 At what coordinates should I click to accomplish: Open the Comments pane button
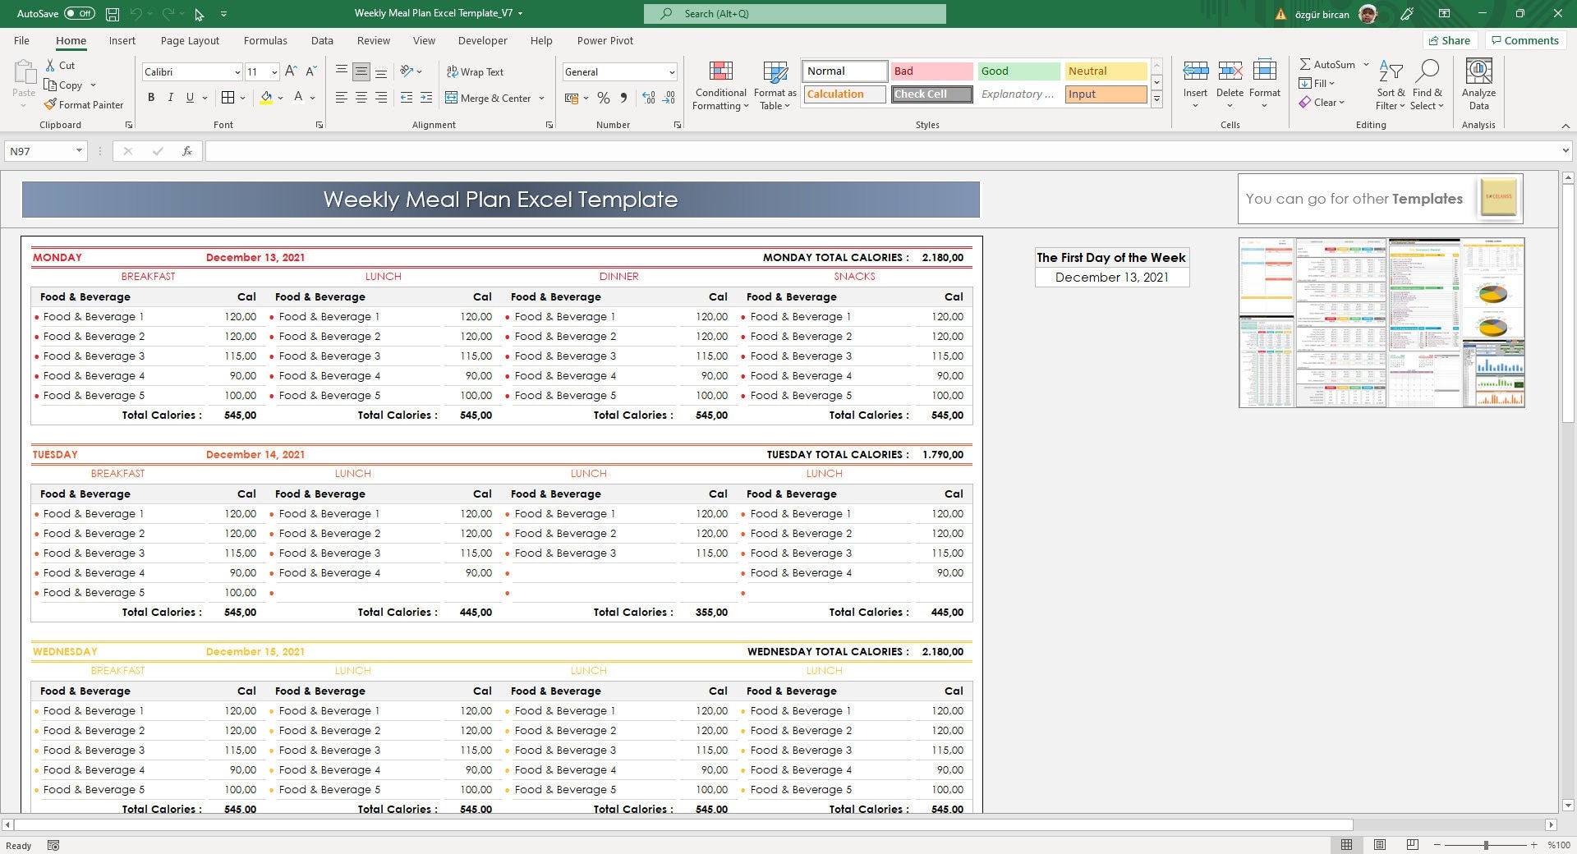(1524, 40)
